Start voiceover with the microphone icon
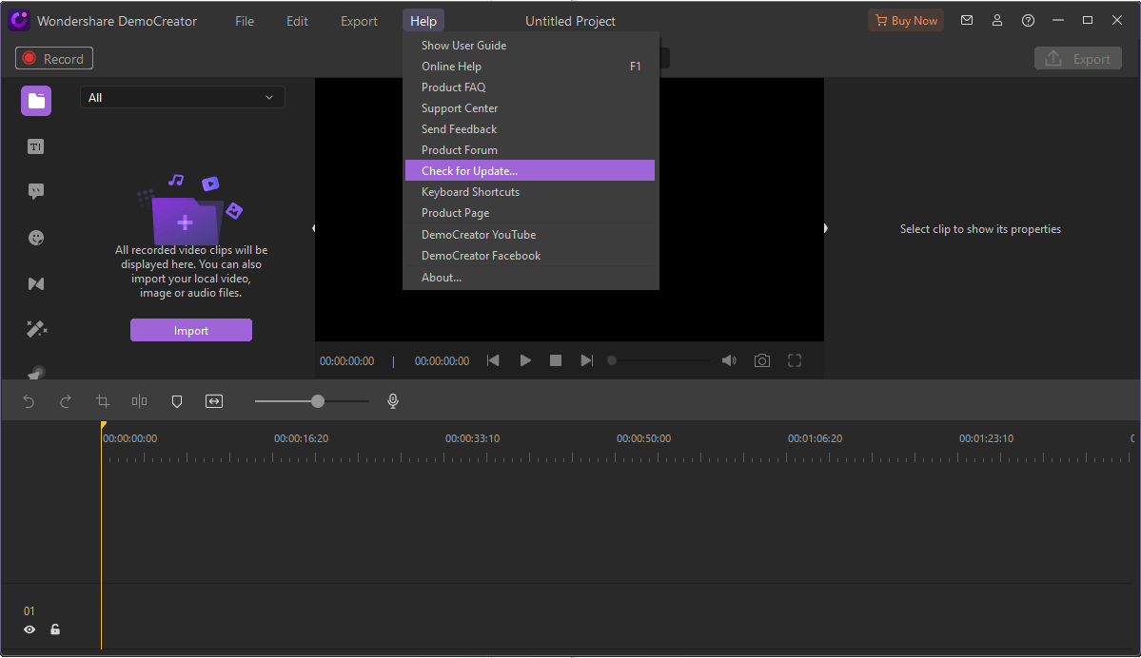This screenshot has width=1141, height=658. pyautogui.click(x=393, y=401)
